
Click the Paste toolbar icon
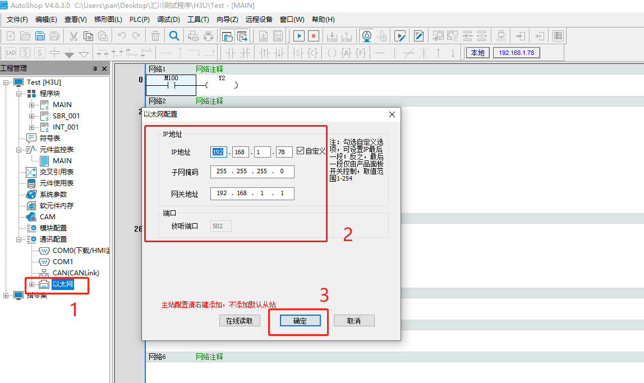tap(103, 36)
